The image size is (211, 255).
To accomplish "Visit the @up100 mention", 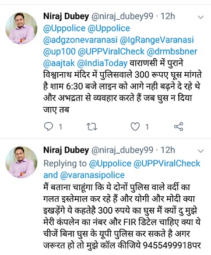I will [x=59, y=52].
